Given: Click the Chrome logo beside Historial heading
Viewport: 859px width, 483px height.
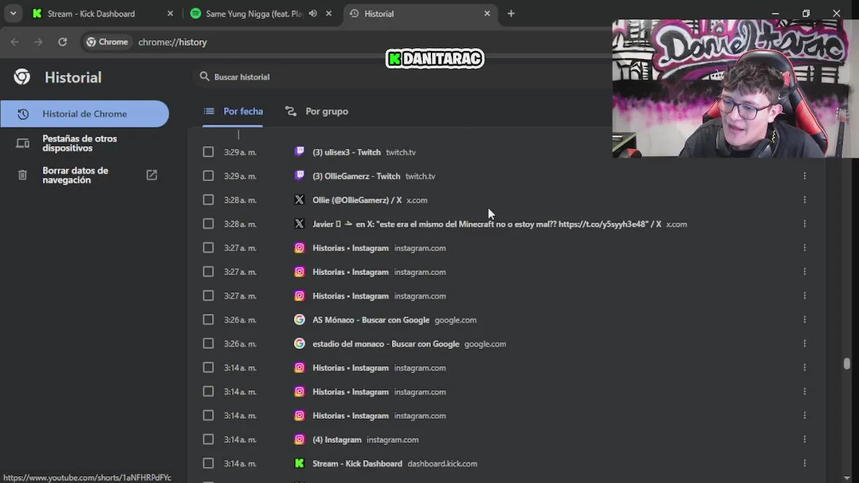Looking at the screenshot, I should coord(22,77).
